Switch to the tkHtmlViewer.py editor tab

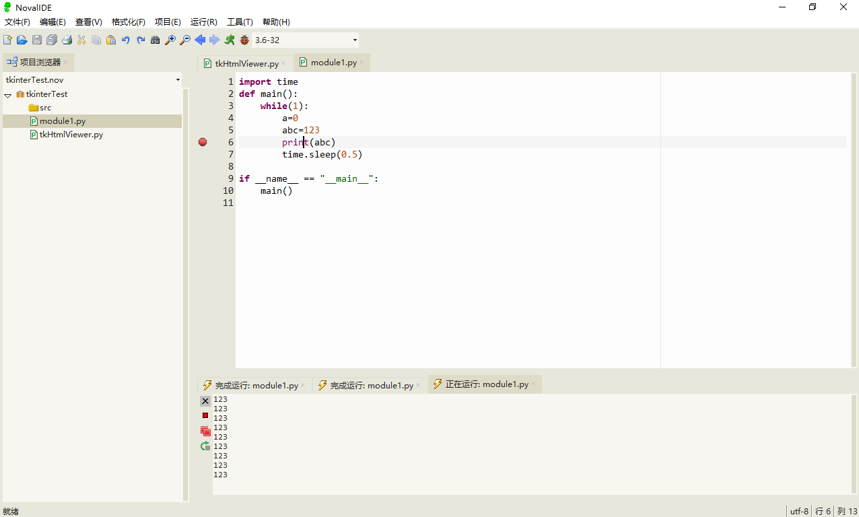(245, 63)
